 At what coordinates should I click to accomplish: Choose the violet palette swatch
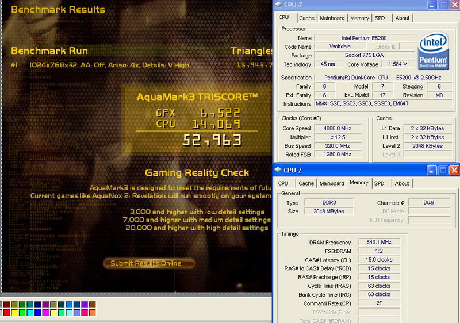pyautogui.click(x=85, y=305)
